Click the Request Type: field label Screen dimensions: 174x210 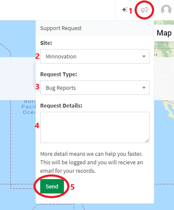pyautogui.click(x=58, y=75)
